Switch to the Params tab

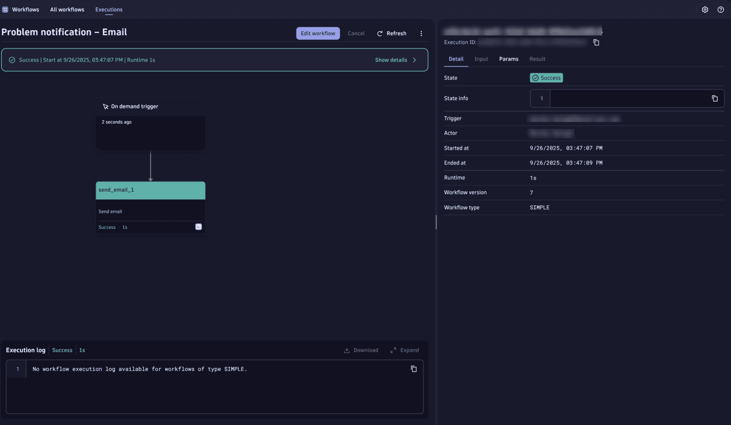[x=509, y=59]
